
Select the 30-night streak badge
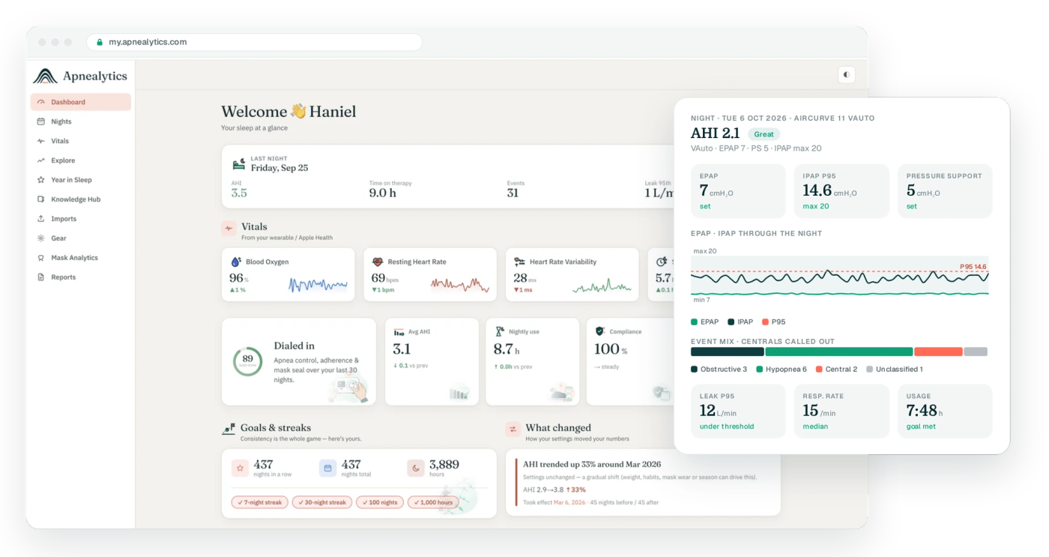(x=321, y=502)
